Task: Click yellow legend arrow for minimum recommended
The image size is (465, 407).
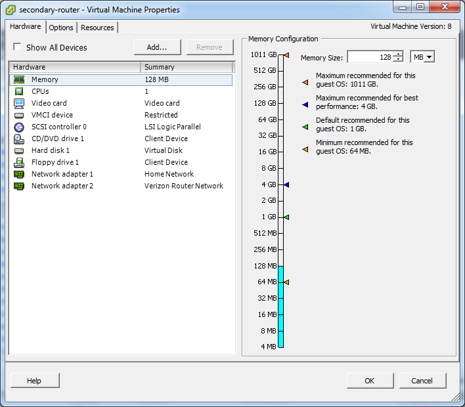Action: [305, 150]
